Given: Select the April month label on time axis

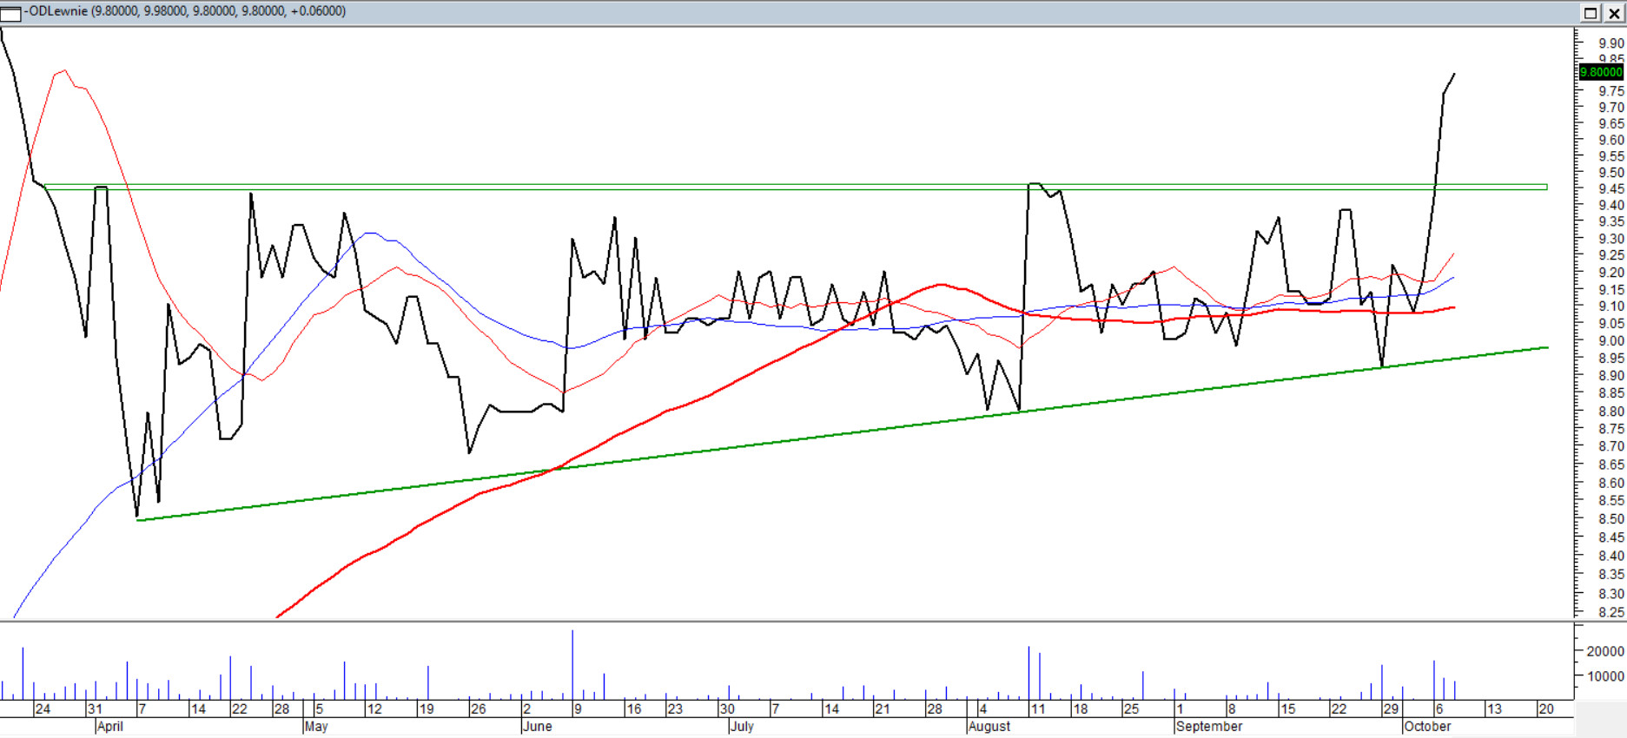Looking at the screenshot, I should point(109,726).
